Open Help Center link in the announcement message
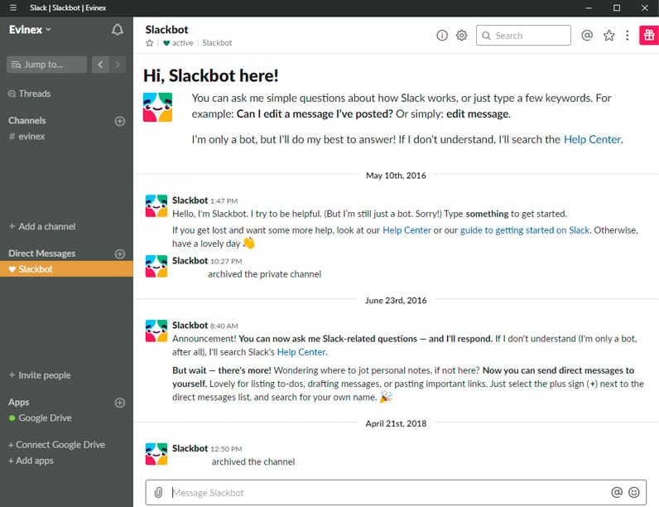The width and height of the screenshot is (659, 507). tap(301, 352)
